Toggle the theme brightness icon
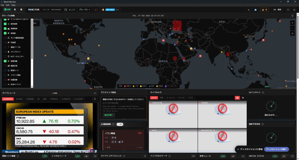Image resolution: width=299 pixels, height=160 pixels. click(288, 10)
